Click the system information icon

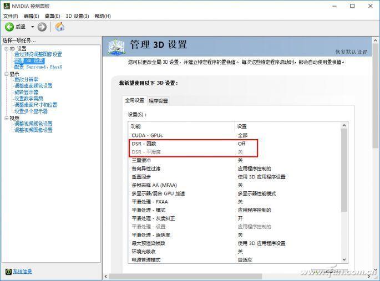tap(8, 272)
